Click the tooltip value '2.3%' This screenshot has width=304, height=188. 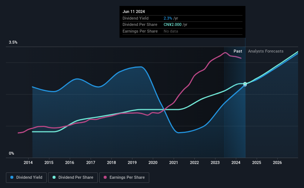coord(168,18)
